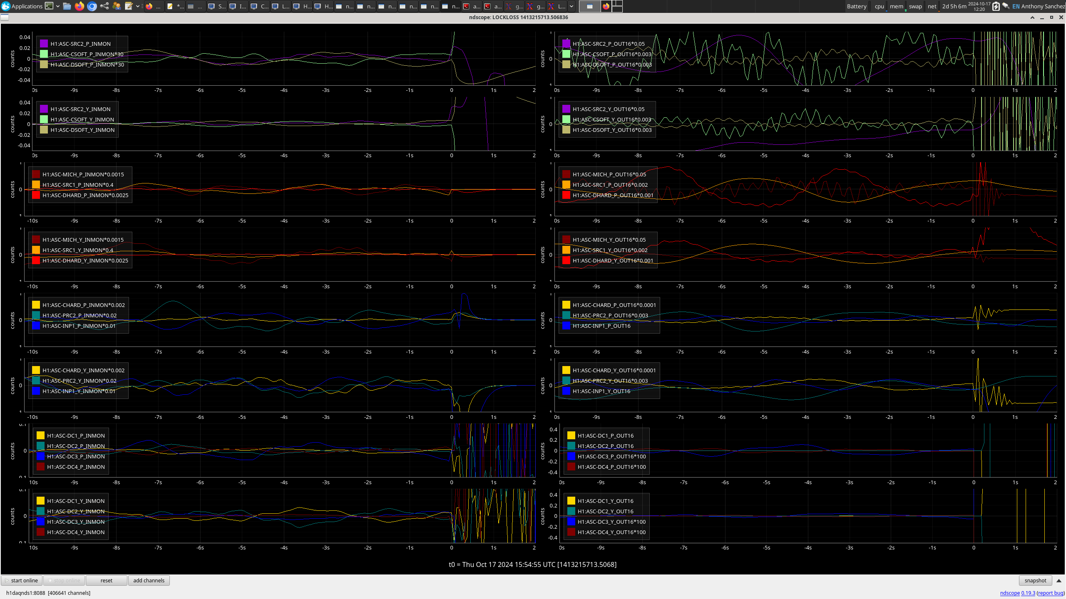
Task: Expand the taskbar window list overflow arrow
Action: [x=572, y=6]
